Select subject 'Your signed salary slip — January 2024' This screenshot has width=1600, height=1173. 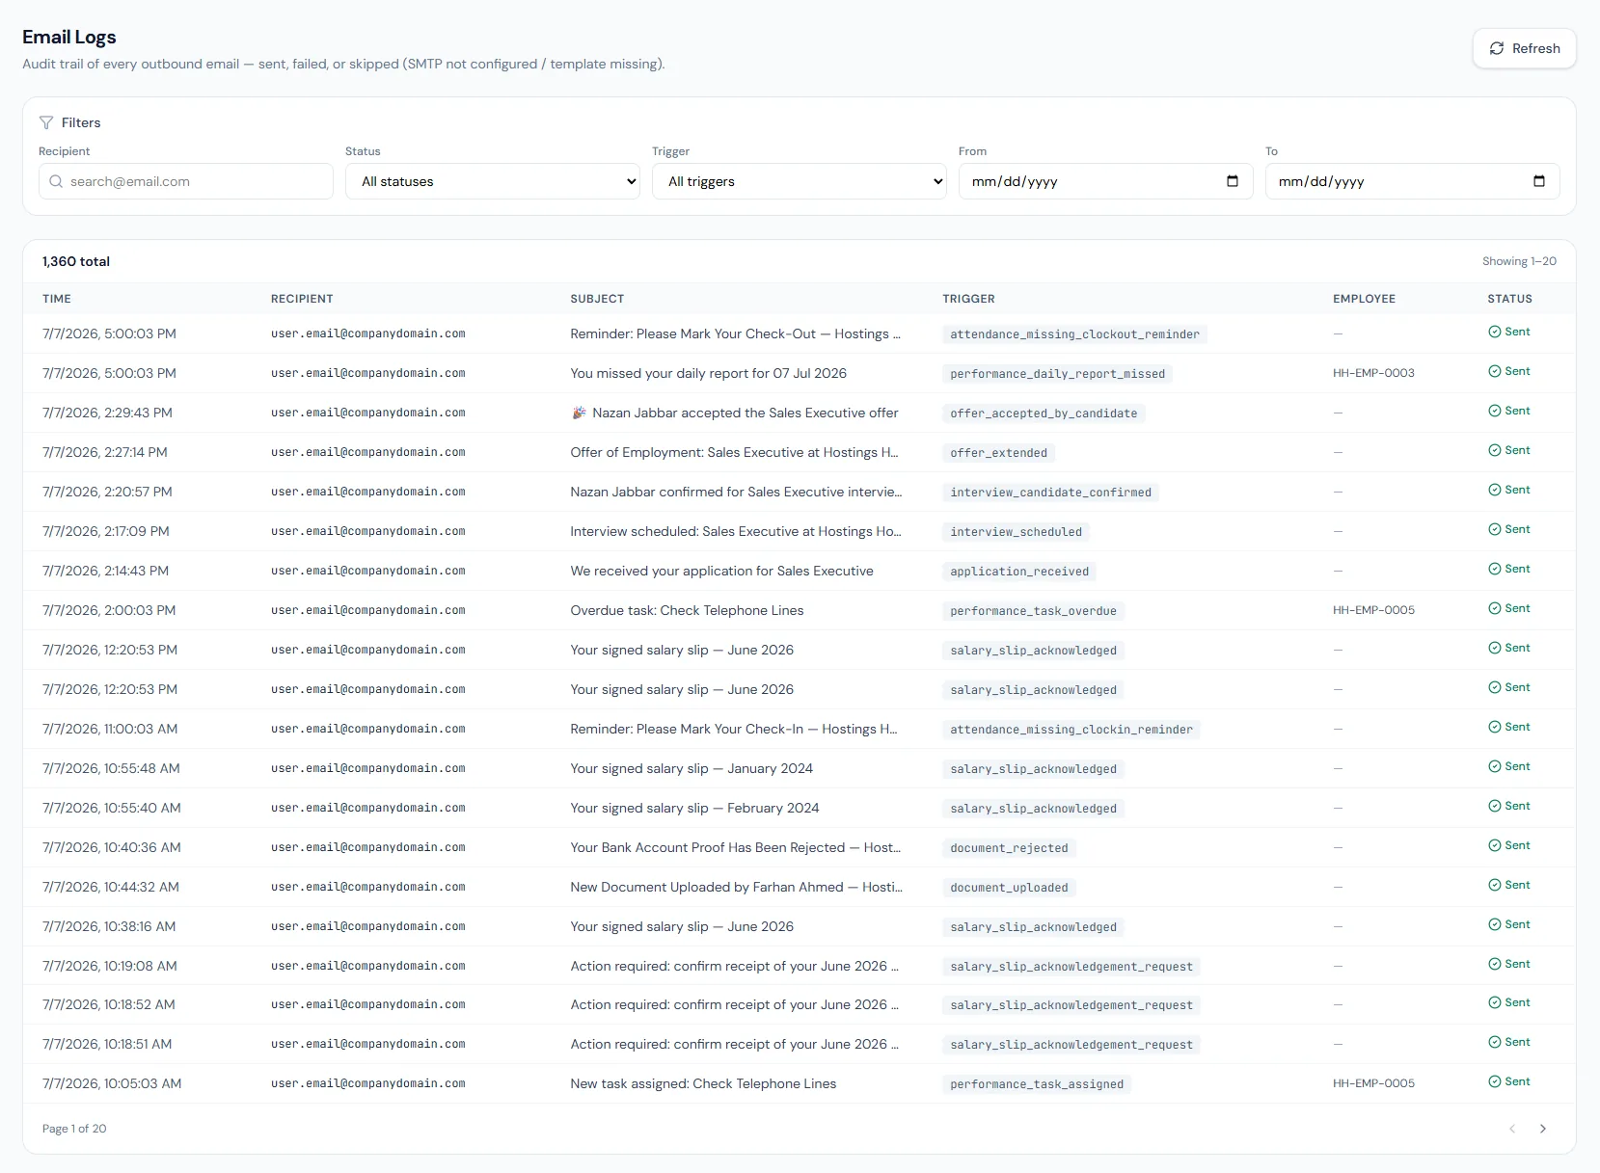click(x=692, y=768)
